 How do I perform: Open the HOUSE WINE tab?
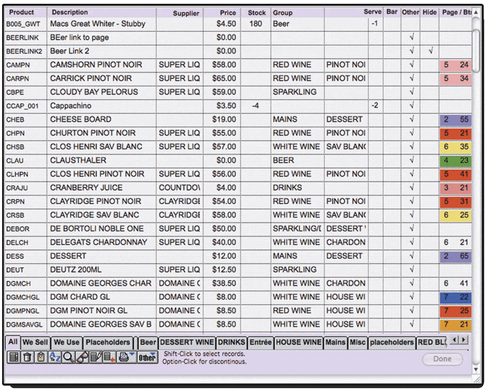click(298, 342)
